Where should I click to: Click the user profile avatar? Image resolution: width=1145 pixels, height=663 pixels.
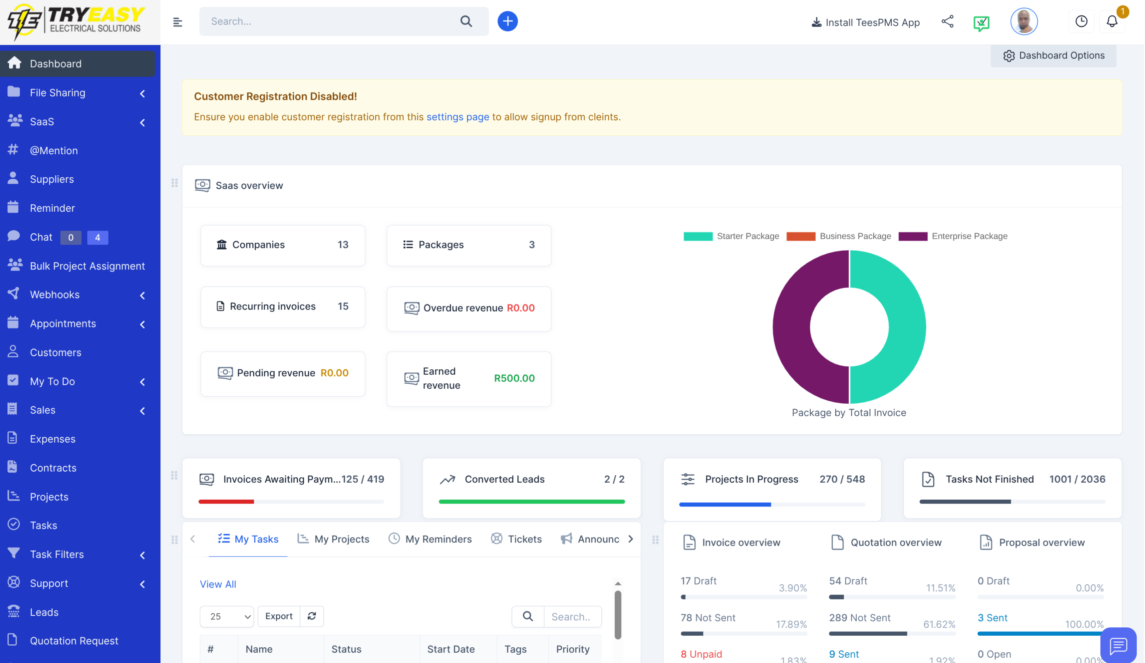click(x=1023, y=22)
